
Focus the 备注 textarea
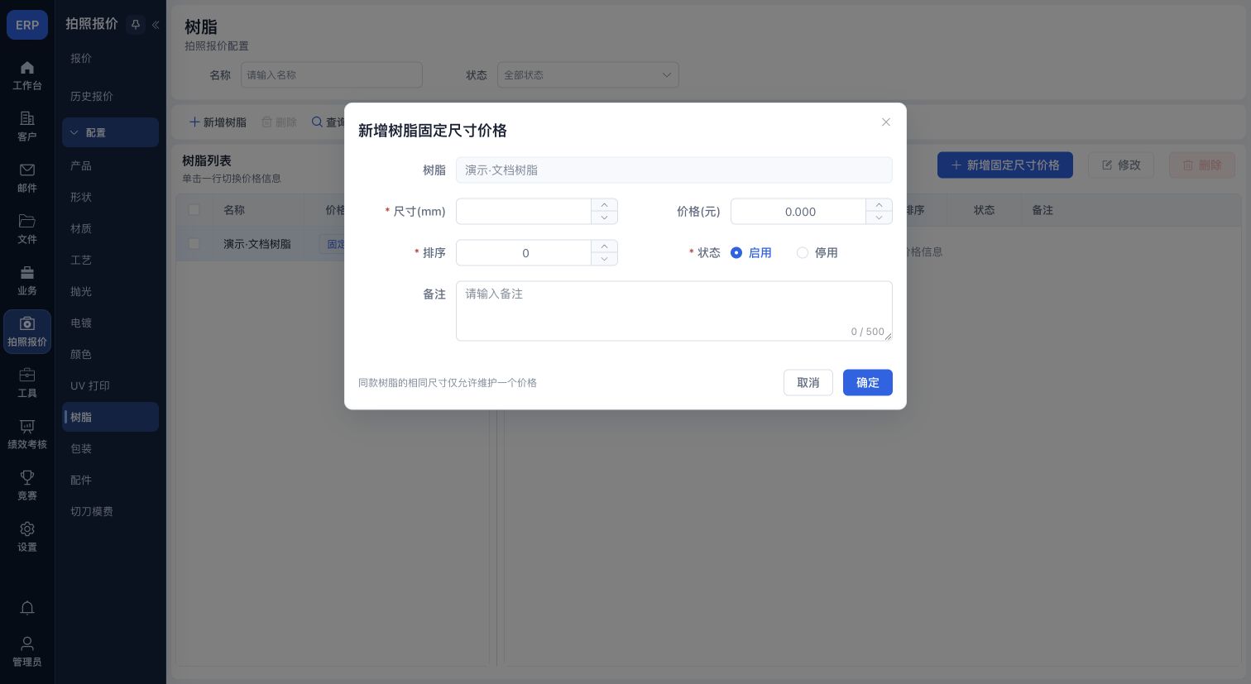pos(674,311)
